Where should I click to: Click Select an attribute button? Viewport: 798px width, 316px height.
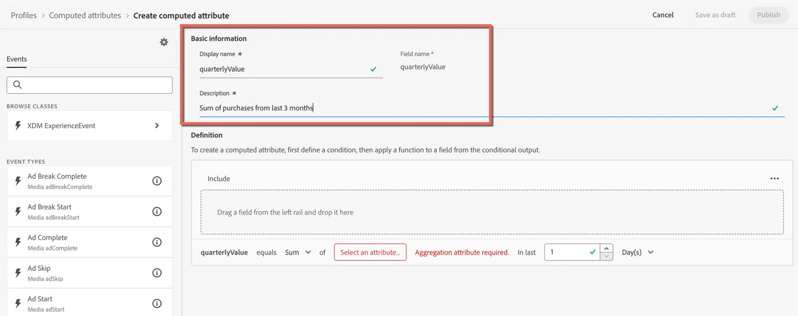tap(370, 252)
